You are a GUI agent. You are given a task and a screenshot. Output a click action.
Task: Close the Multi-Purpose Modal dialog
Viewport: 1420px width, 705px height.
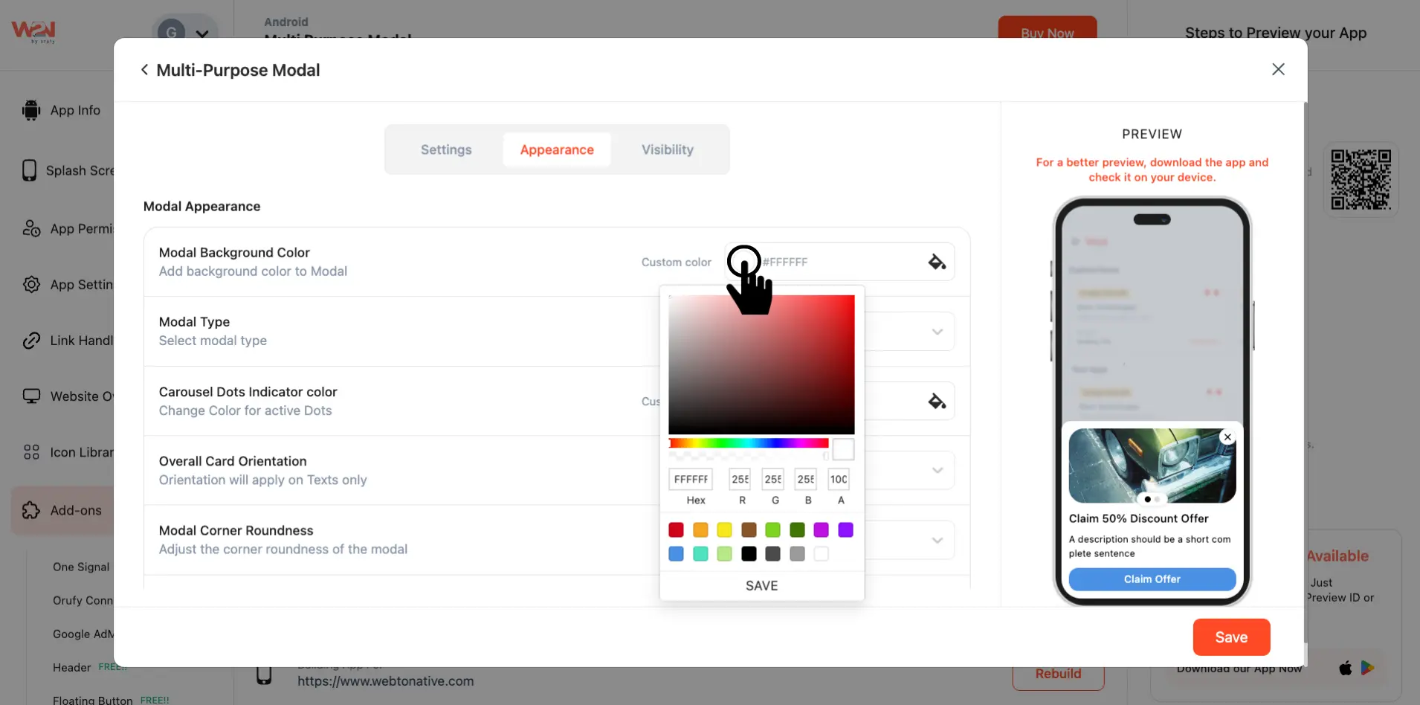click(1278, 69)
